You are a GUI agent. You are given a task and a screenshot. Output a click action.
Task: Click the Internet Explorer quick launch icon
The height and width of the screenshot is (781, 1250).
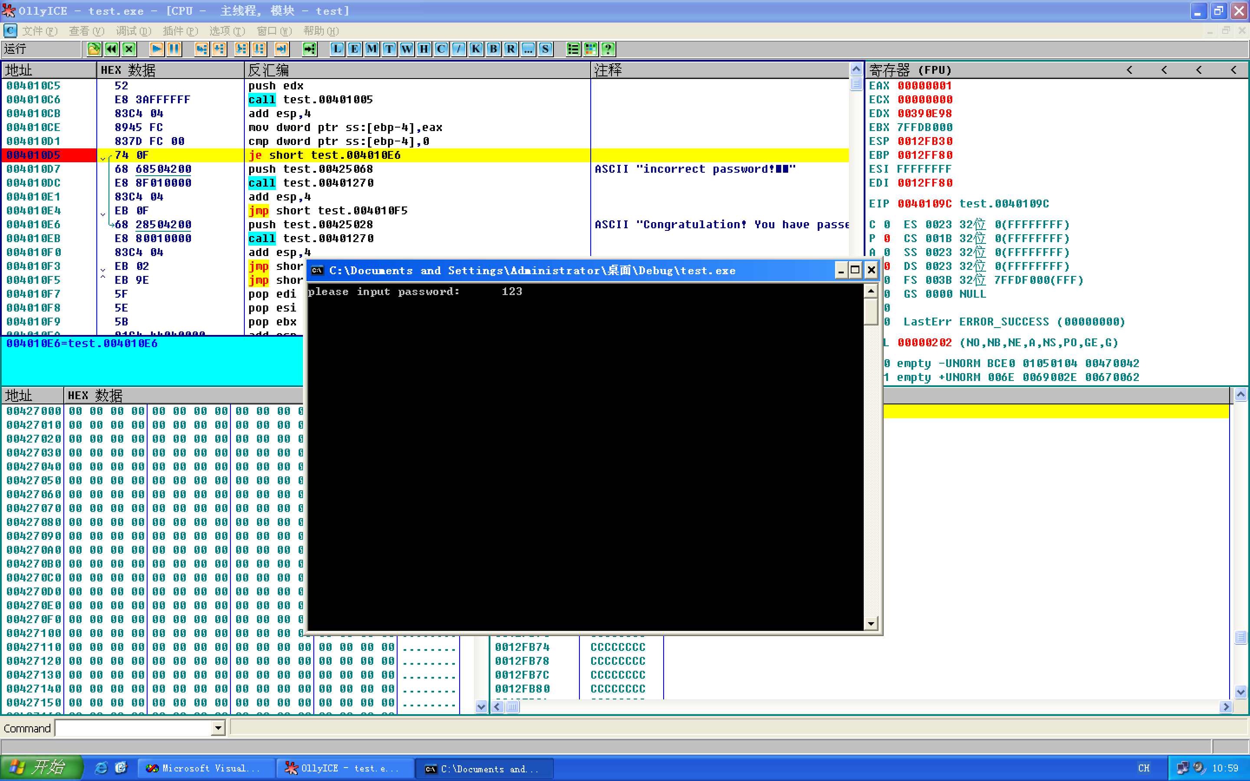[x=101, y=768]
